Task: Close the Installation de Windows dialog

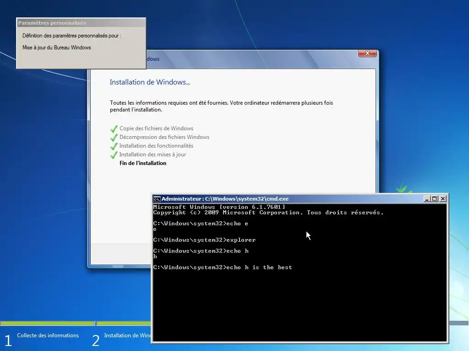Action: [367, 53]
